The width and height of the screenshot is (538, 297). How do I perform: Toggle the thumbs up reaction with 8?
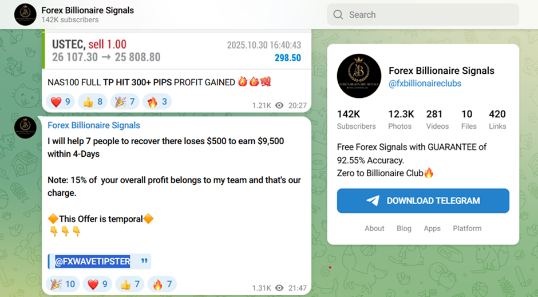pyautogui.click(x=93, y=101)
